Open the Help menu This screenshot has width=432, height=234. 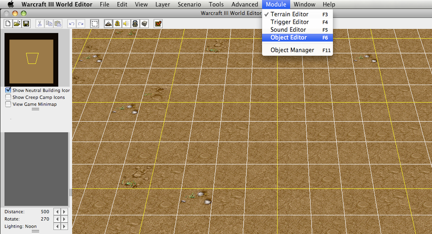coord(329,4)
